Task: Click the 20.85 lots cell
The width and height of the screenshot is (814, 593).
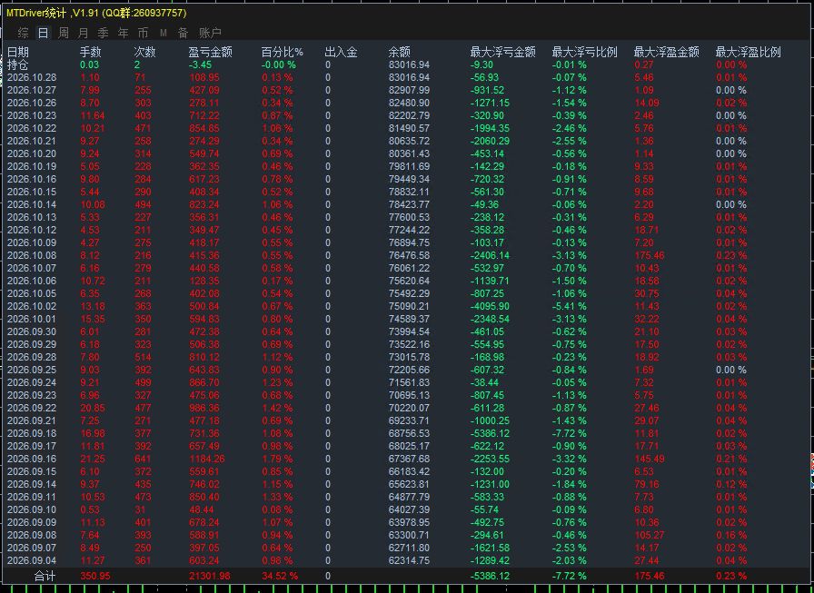Action: tap(93, 408)
